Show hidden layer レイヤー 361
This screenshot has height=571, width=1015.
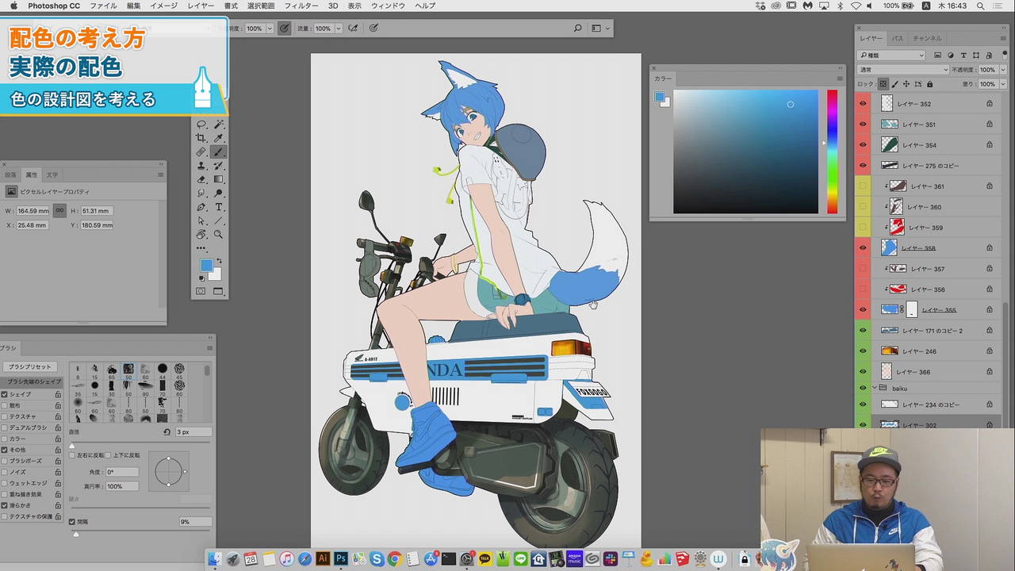click(863, 186)
